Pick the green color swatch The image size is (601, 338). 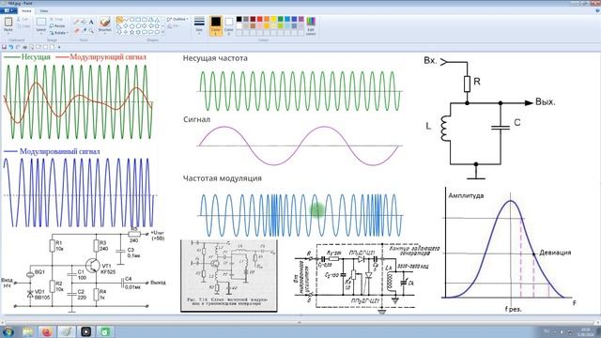point(281,19)
